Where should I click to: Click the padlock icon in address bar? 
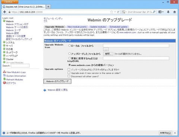[x=9, y=12]
